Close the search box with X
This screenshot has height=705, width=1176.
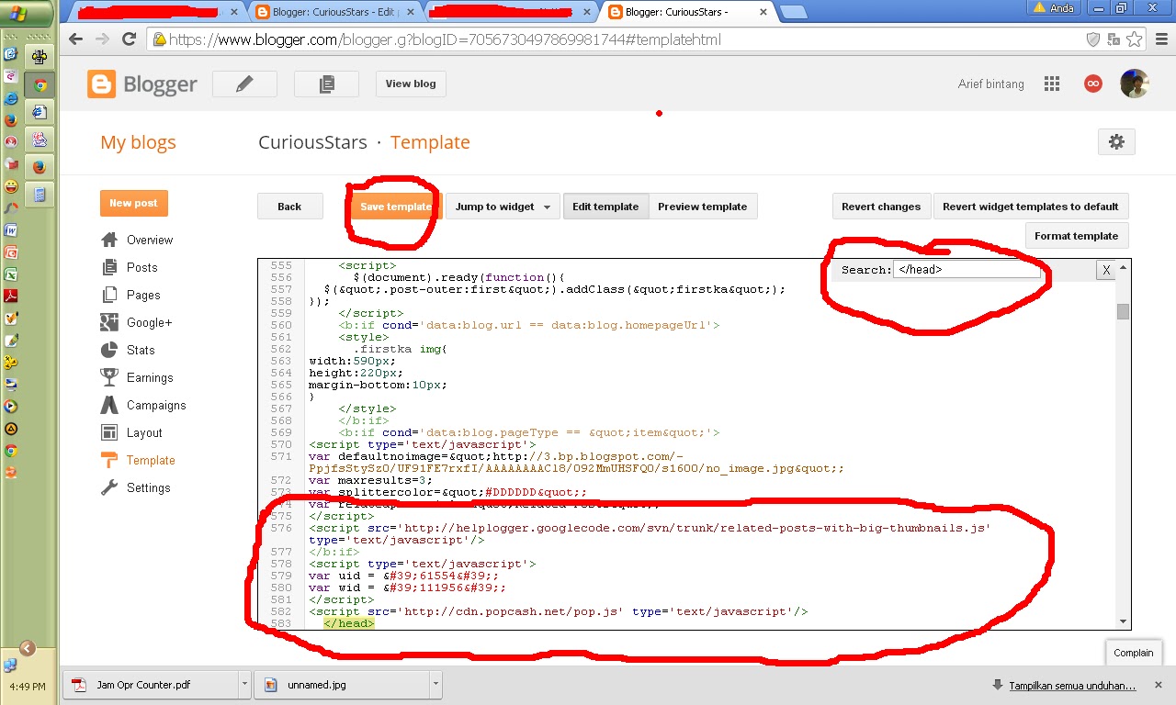pyautogui.click(x=1106, y=270)
